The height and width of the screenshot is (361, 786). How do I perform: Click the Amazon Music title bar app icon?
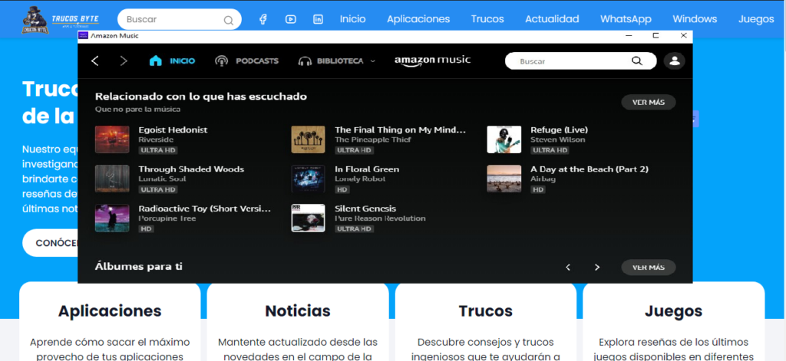[x=83, y=35]
